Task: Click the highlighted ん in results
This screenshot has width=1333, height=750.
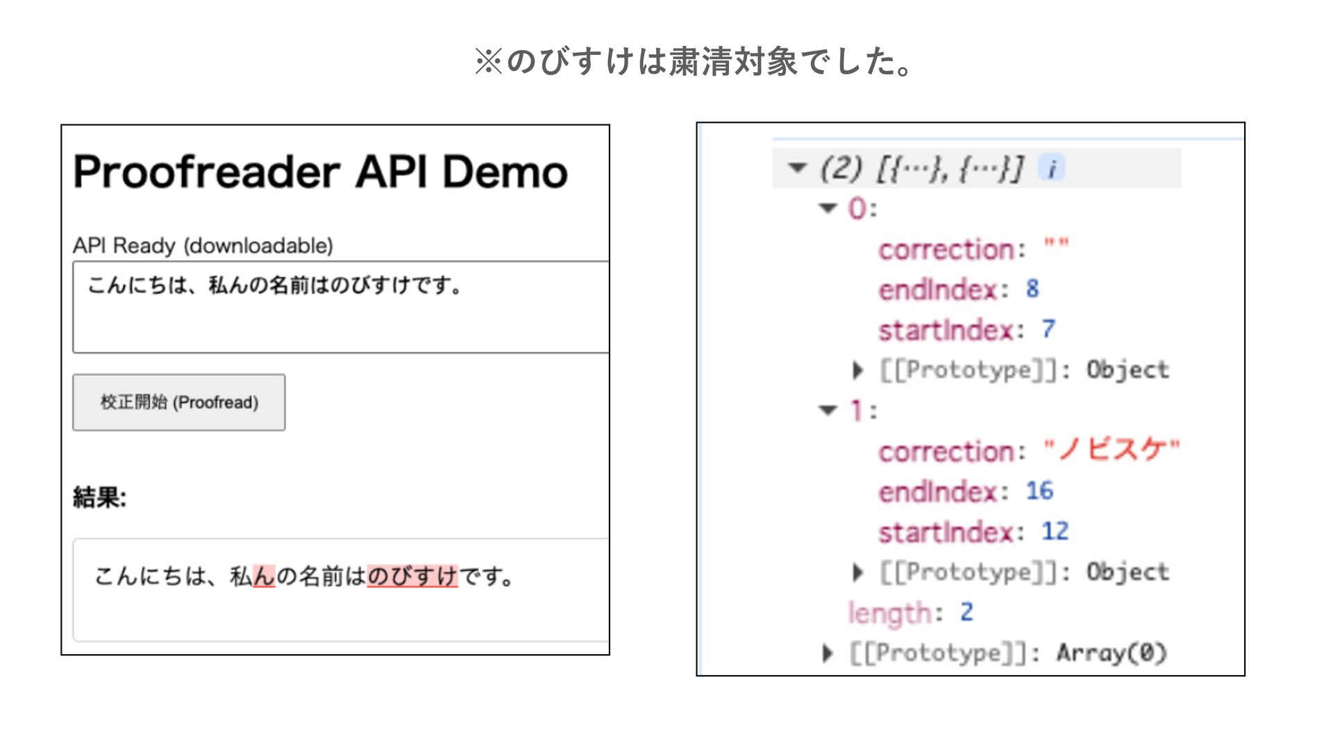Action: coord(264,576)
